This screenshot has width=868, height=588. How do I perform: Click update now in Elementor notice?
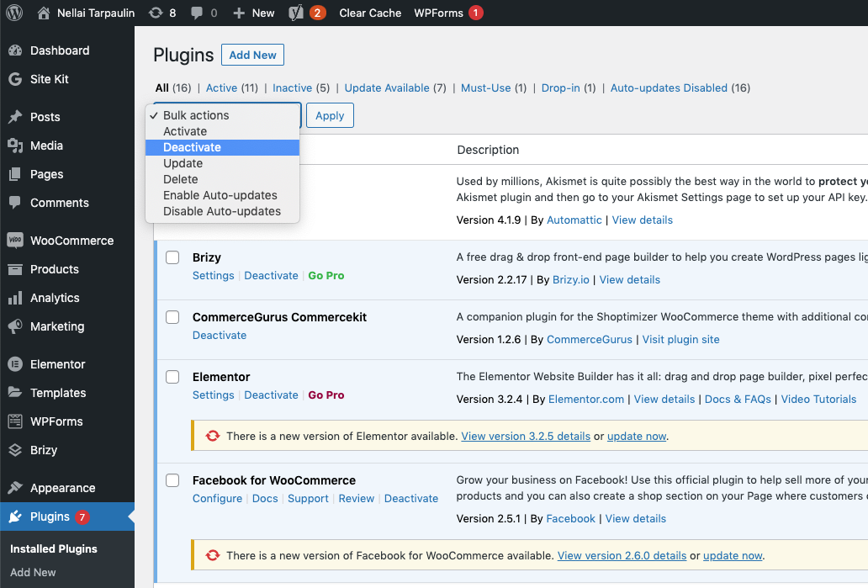pos(637,437)
